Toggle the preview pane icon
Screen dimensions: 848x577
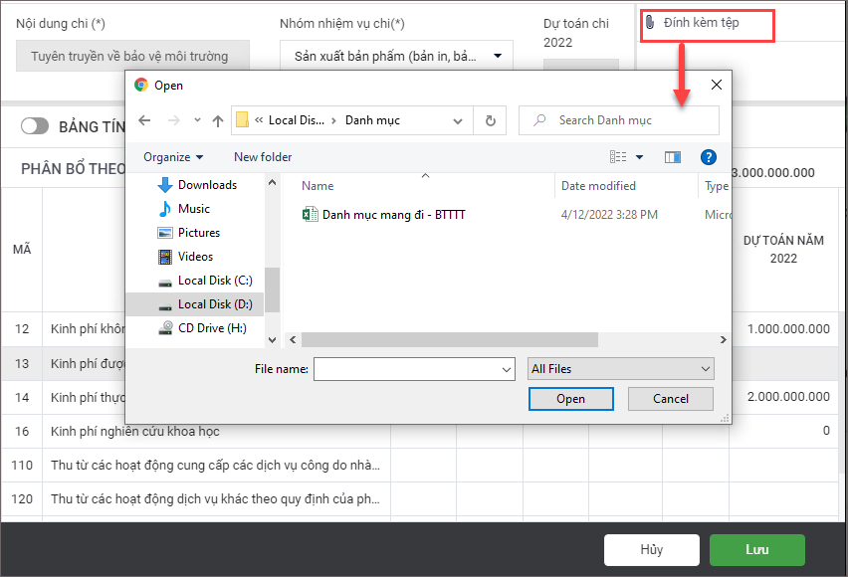pos(673,157)
